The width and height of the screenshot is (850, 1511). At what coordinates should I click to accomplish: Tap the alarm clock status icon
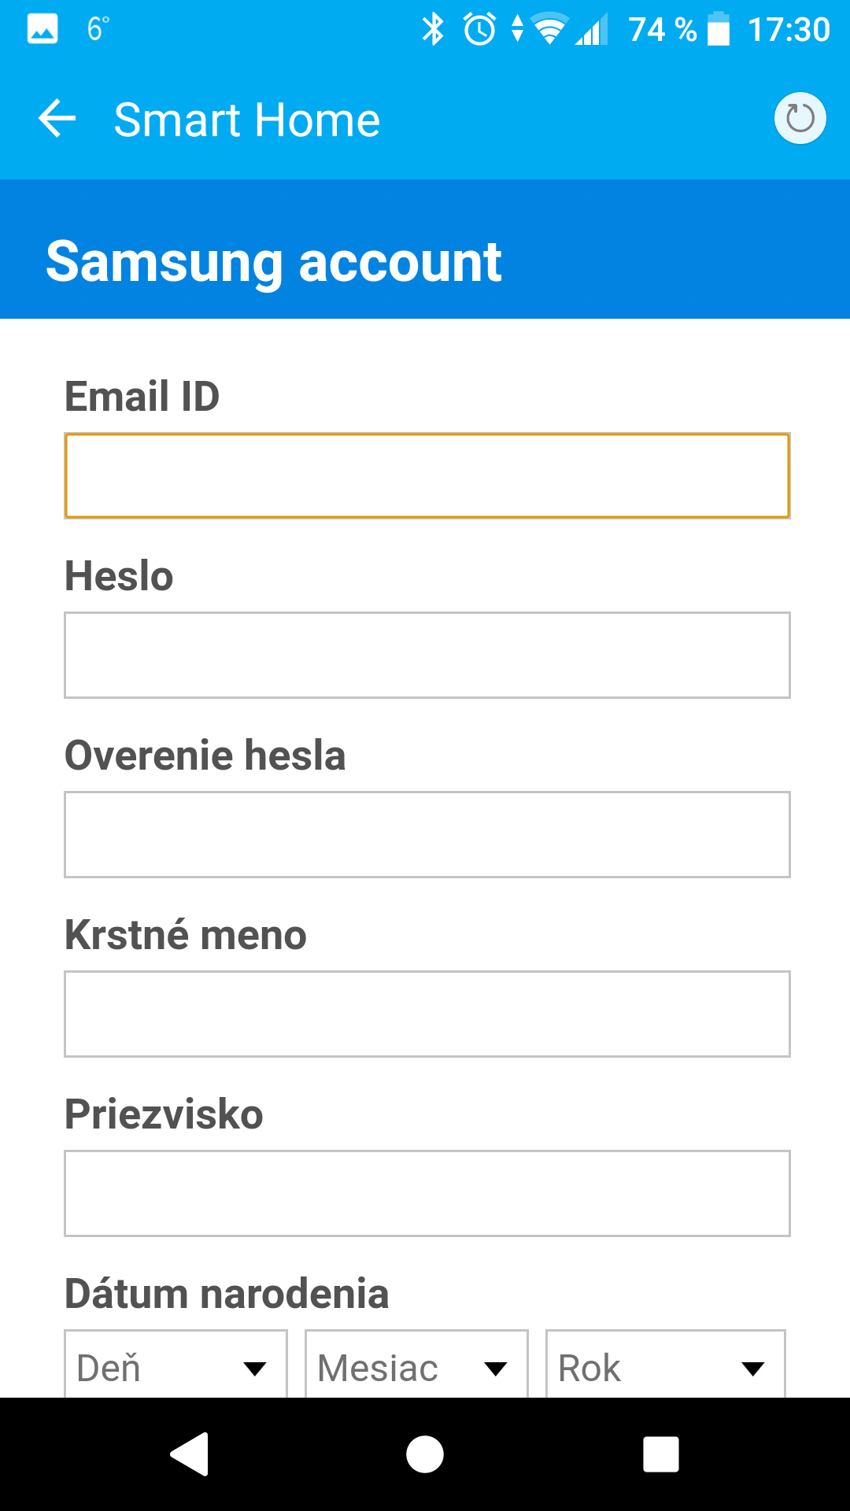(479, 30)
